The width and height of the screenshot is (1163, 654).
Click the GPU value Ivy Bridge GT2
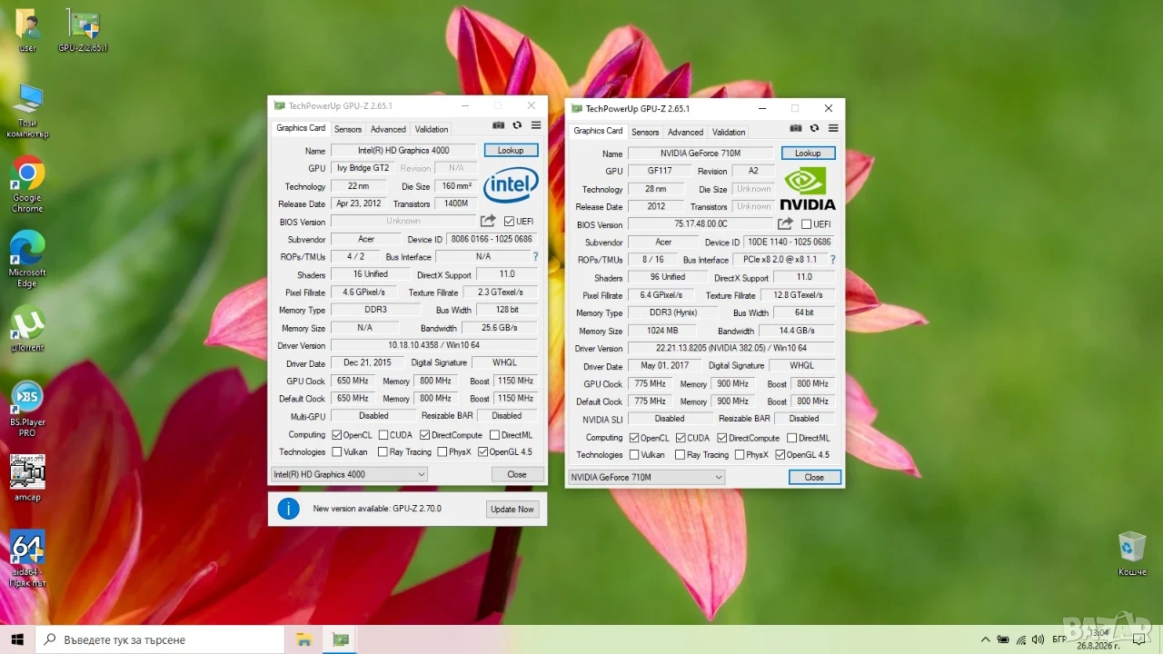click(363, 168)
